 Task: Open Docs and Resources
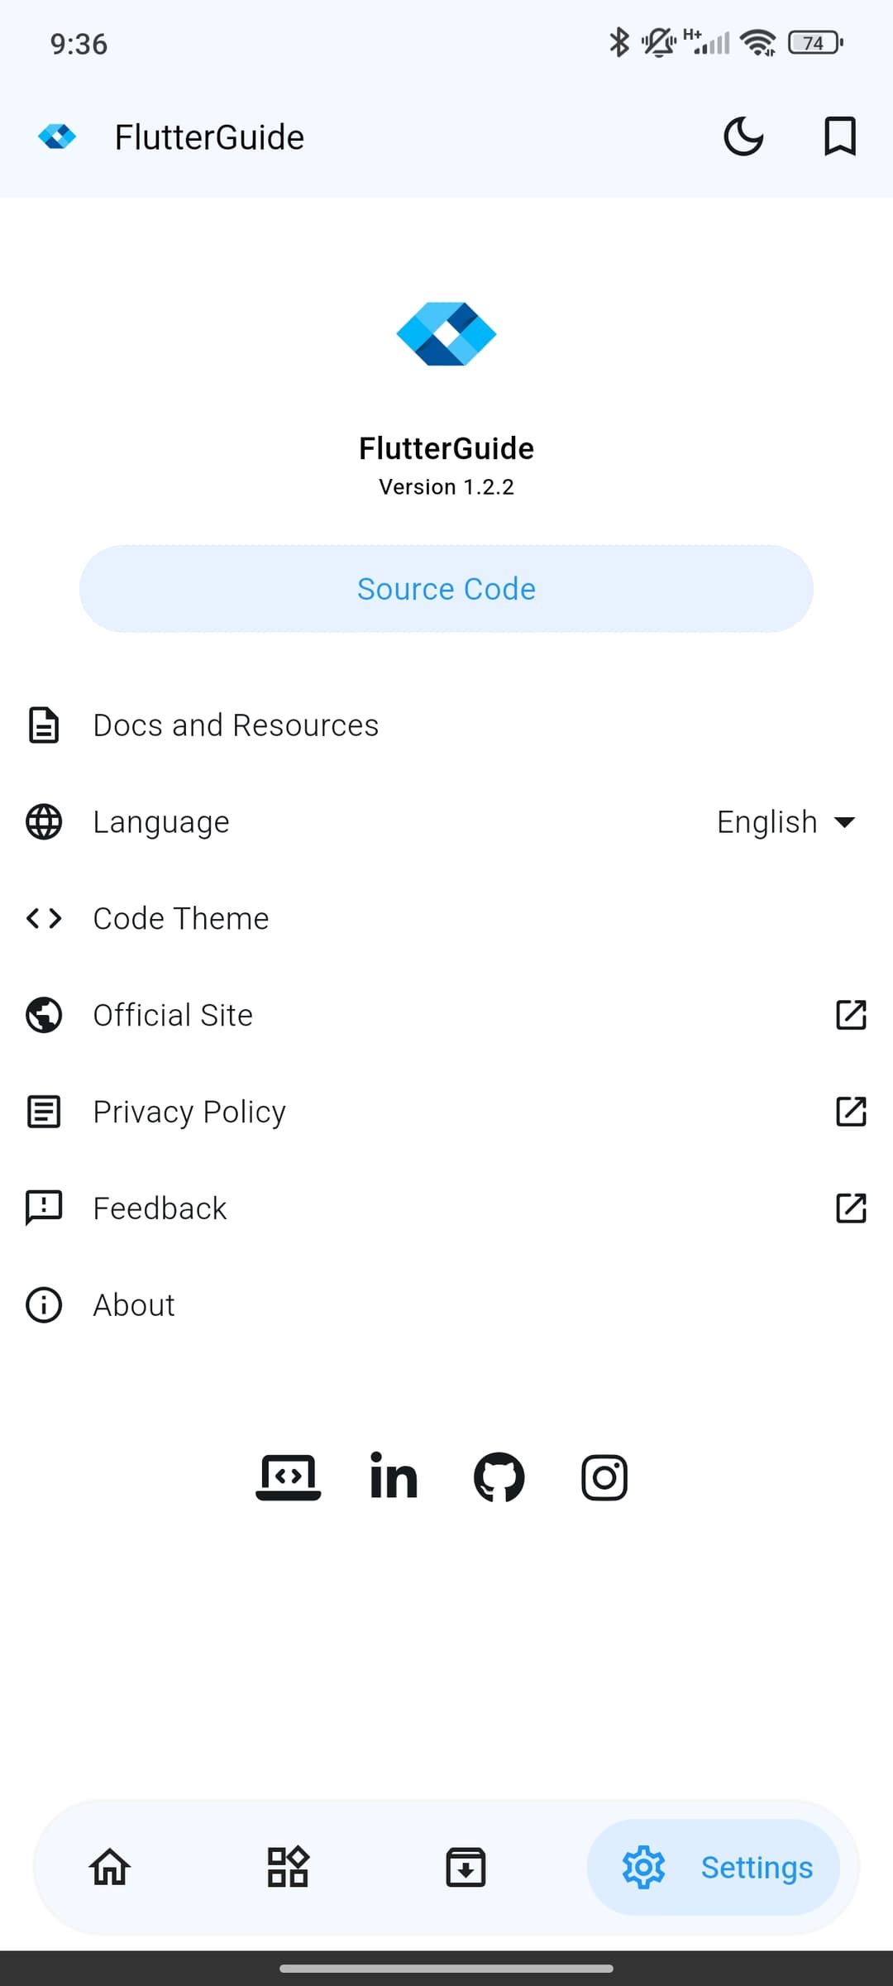pyautogui.click(x=236, y=725)
